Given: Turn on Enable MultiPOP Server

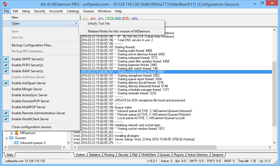Looking at the screenshot, I should (41, 107).
